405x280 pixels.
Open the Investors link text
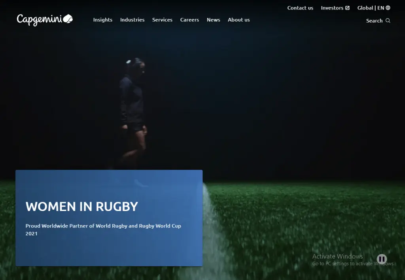[332, 8]
